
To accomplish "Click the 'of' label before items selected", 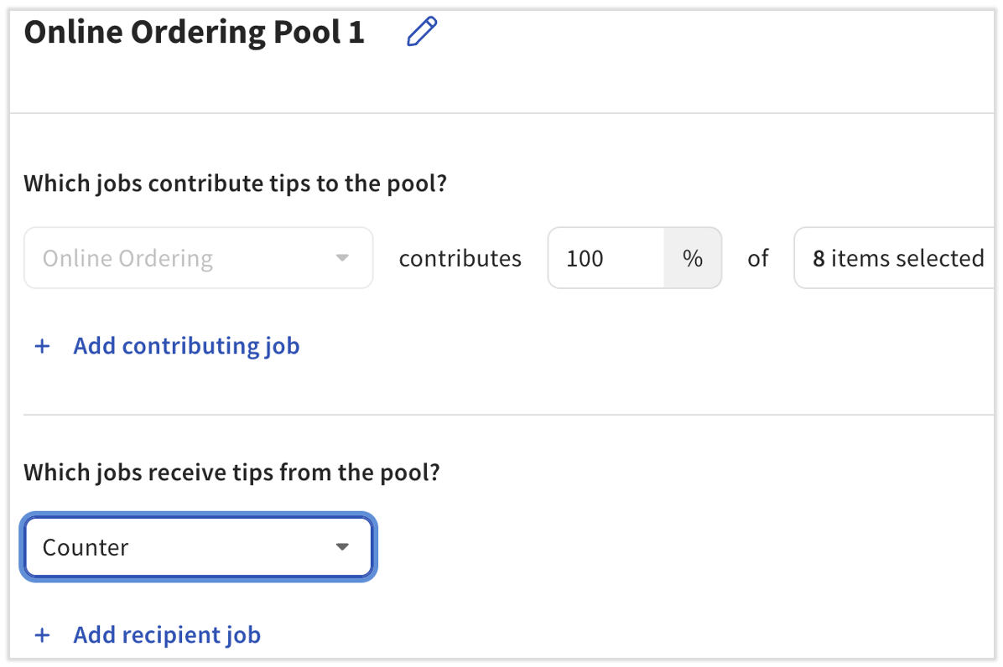I will pos(758,258).
